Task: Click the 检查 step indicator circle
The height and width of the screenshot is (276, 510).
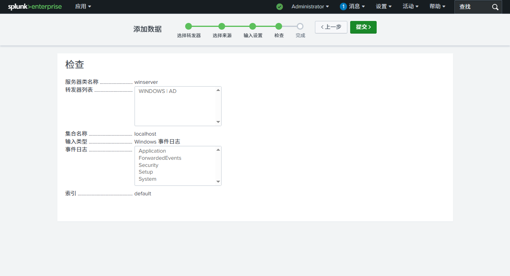Action: tap(279, 26)
